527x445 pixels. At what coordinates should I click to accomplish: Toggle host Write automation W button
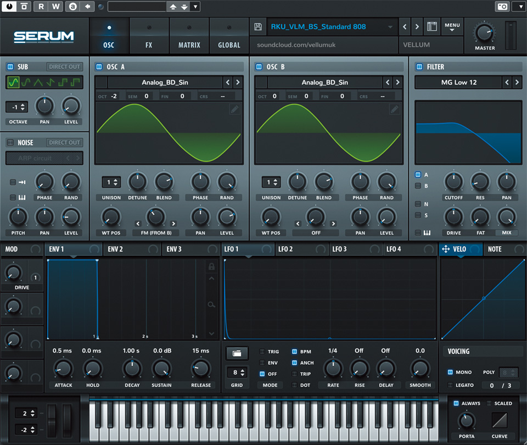pos(56,7)
